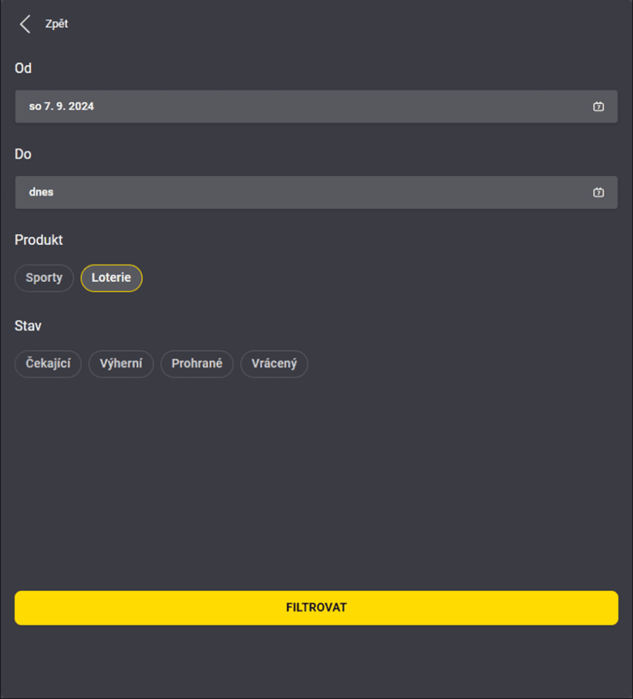Toggle the Sporty product filter
Image resolution: width=633 pixels, height=699 pixels.
[x=44, y=278]
